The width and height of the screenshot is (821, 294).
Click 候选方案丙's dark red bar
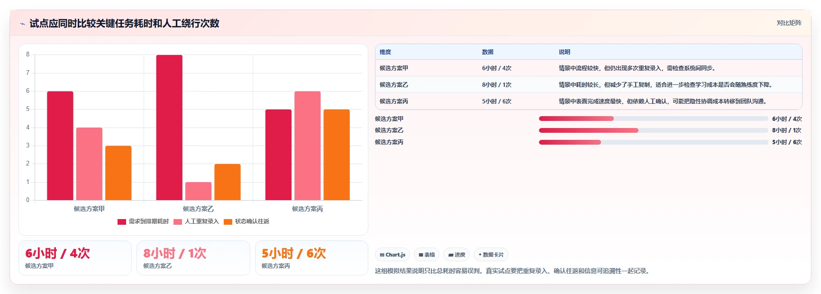pyautogui.click(x=278, y=155)
